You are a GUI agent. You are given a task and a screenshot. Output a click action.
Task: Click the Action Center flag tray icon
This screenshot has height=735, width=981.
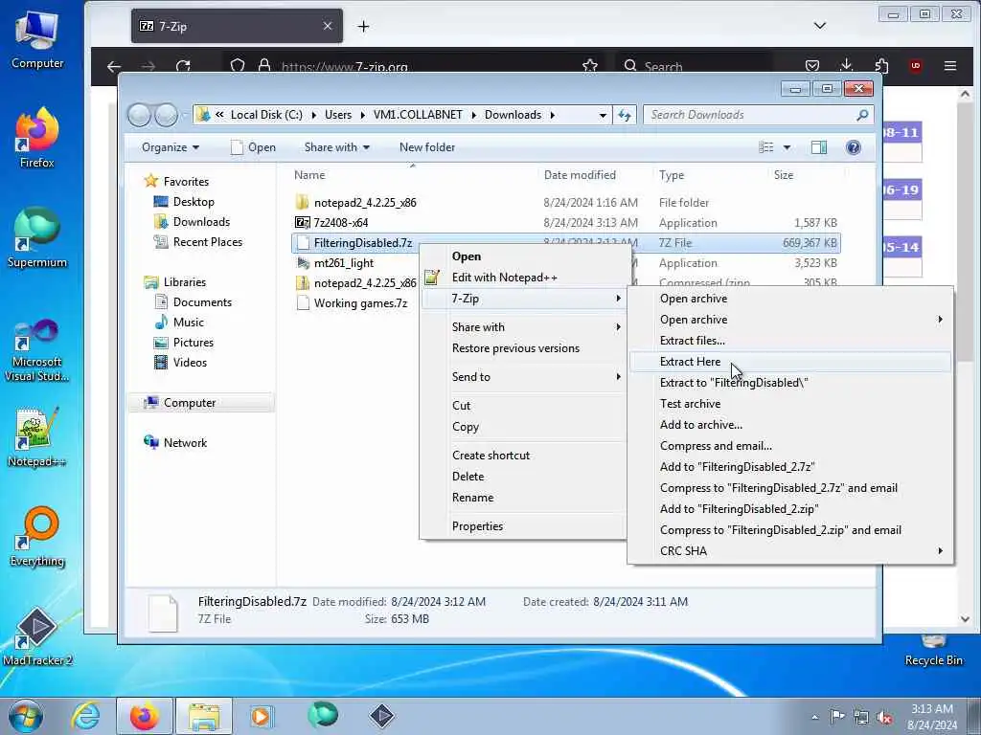pyautogui.click(x=837, y=716)
